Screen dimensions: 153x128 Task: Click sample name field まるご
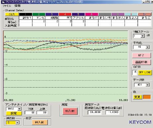(144, 18)
